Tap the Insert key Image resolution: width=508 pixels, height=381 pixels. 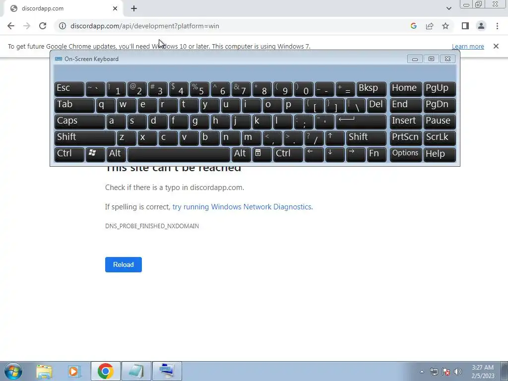point(406,122)
